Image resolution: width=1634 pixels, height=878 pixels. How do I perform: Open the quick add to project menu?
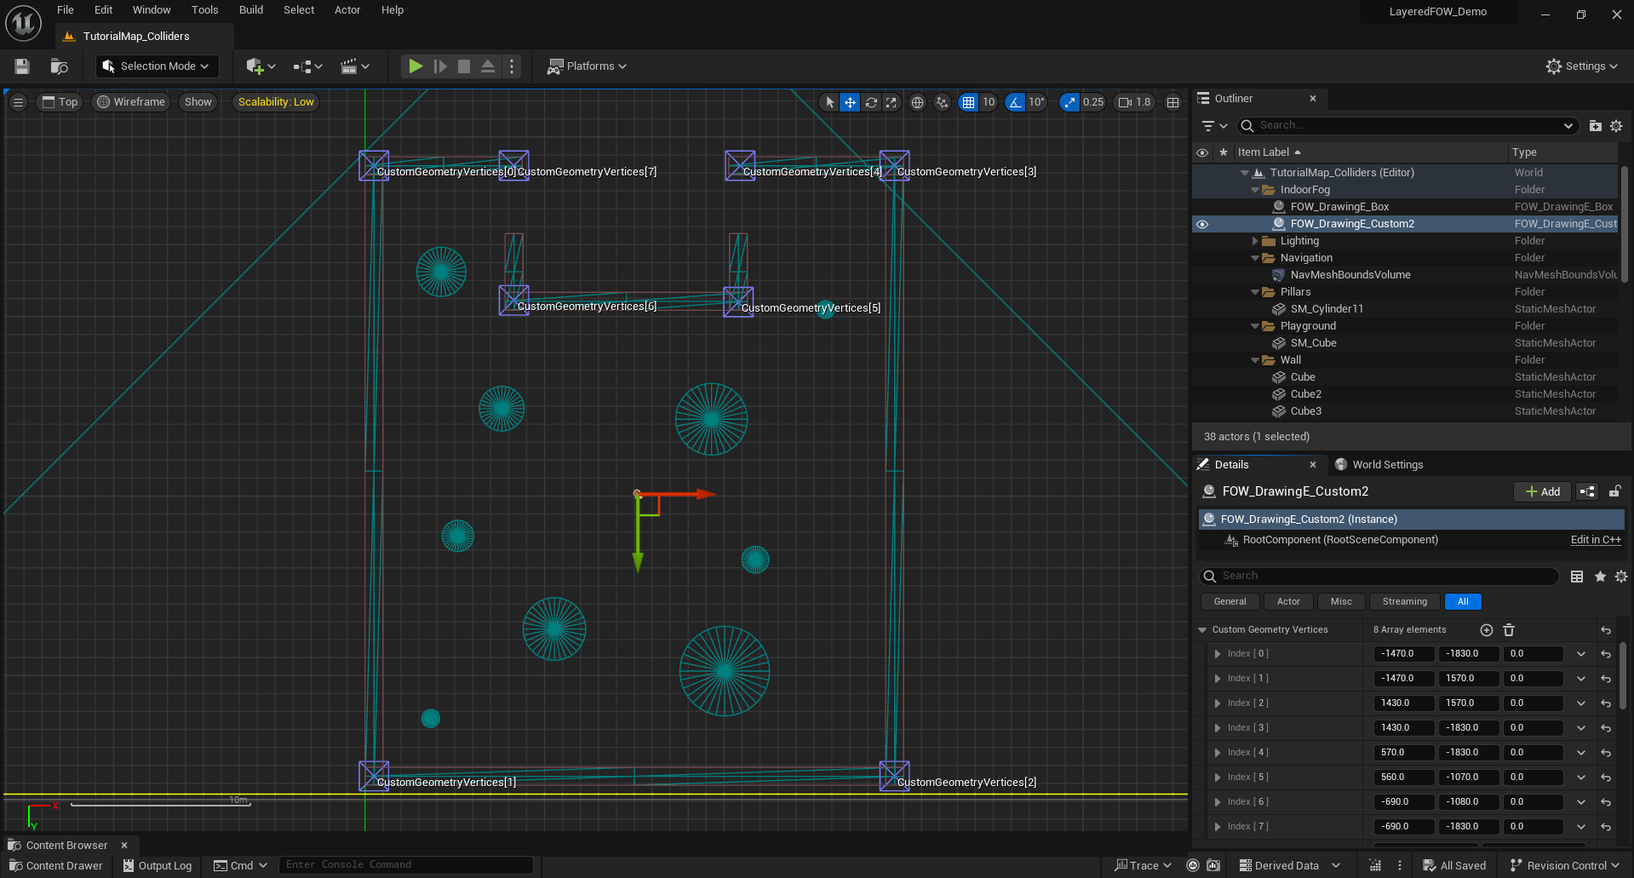coord(260,66)
